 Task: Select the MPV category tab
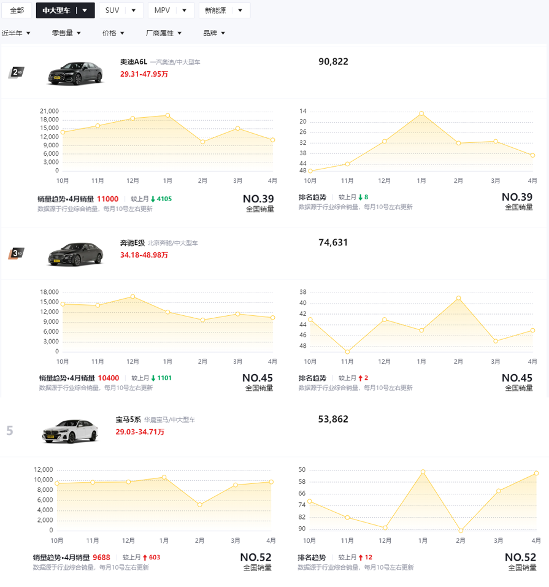click(162, 10)
